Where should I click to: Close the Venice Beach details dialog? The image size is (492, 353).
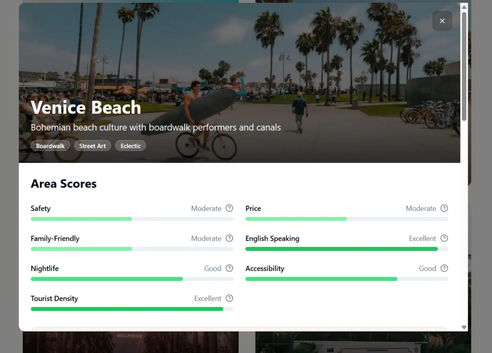pyautogui.click(x=442, y=21)
